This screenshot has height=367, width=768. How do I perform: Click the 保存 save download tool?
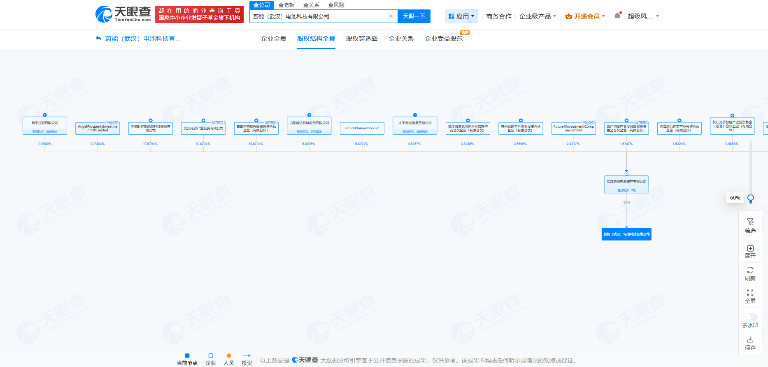750,343
